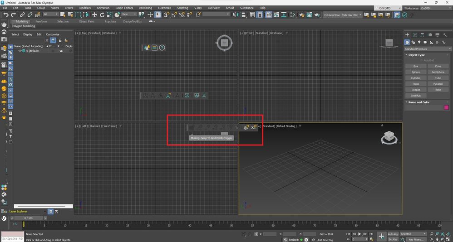The width and height of the screenshot is (453, 242).
Task: Open the reference coordinate system View dropdown
Action: click(x=129, y=14)
